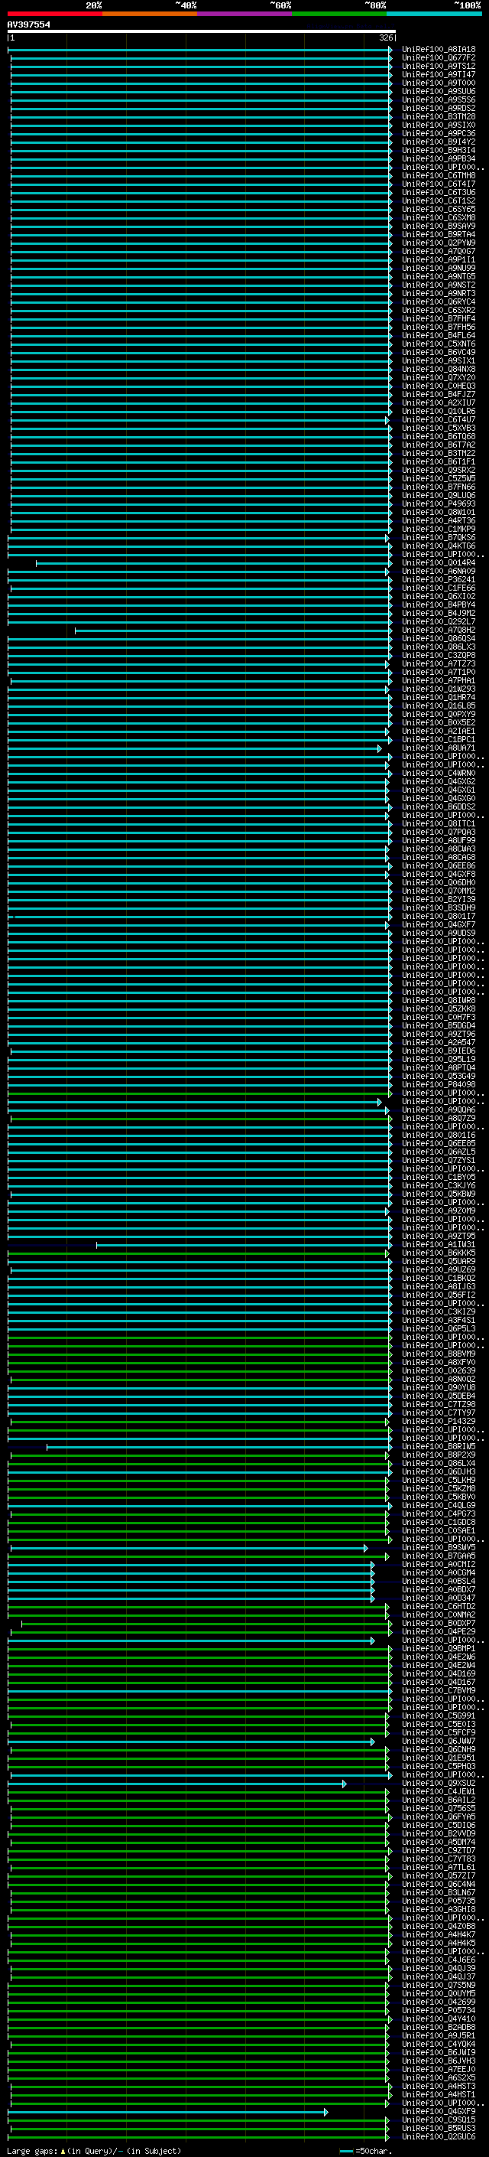Select the AV397554 query sequence name

tap(28, 24)
